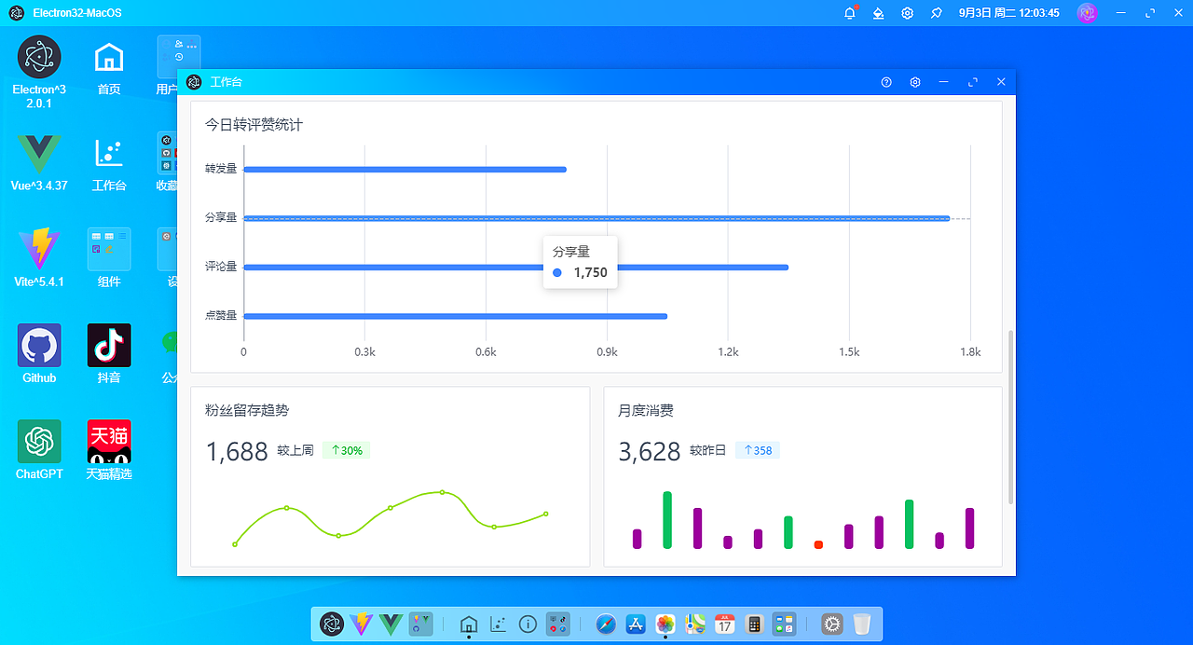This screenshot has height=645, width=1193.
Task: Click the pin icon in top bar
Action: [936, 13]
